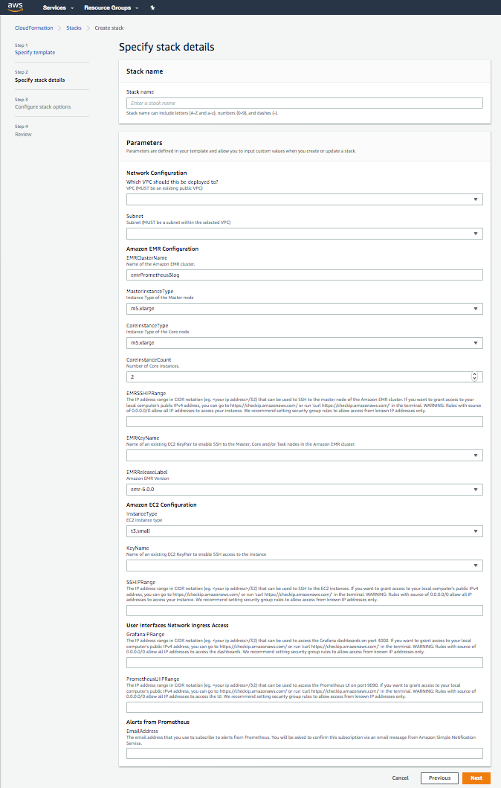Click the Cancel button

pyautogui.click(x=400, y=778)
